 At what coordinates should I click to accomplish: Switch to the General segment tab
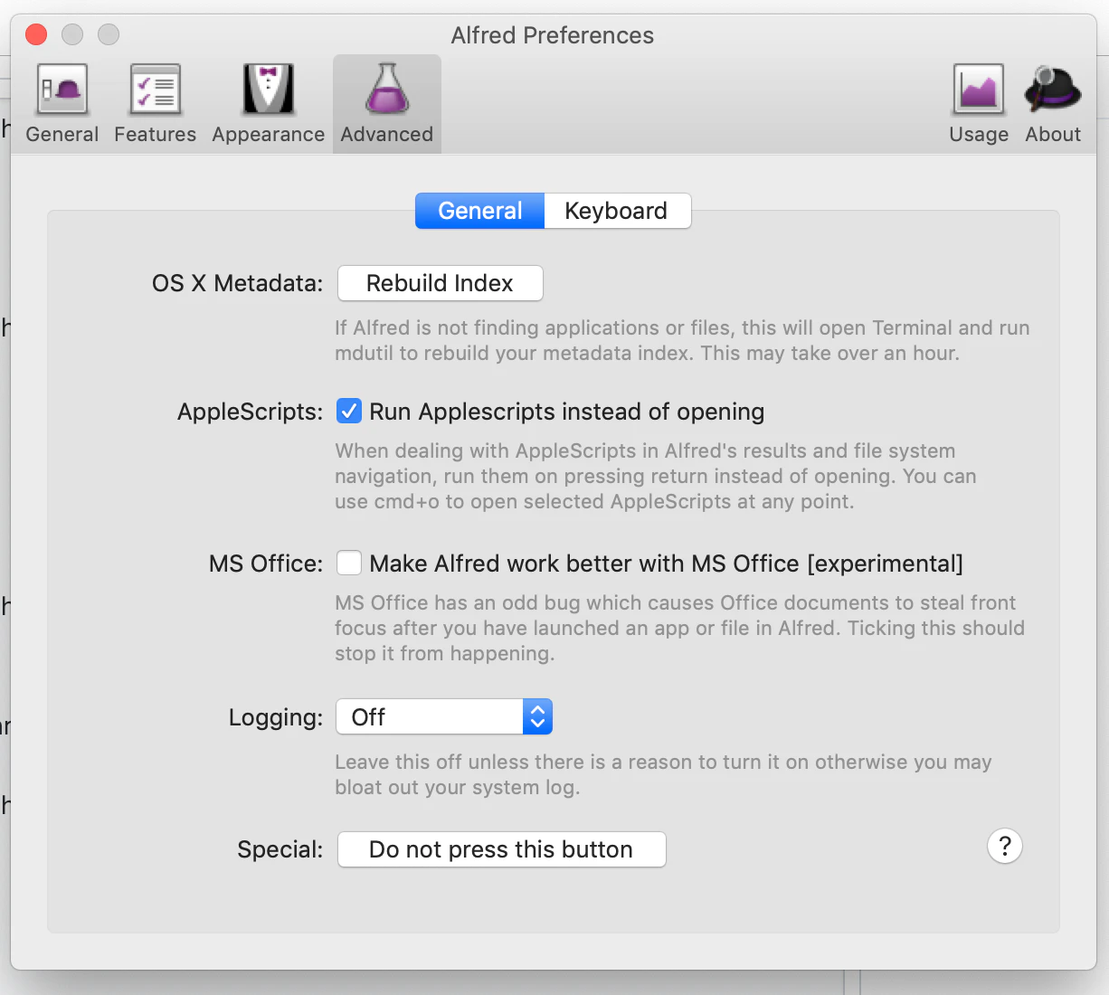pyautogui.click(x=480, y=211)
